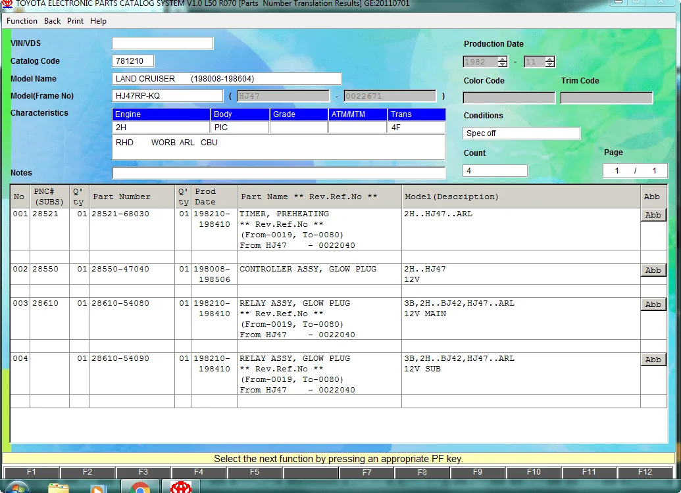Increase the production month 11 stepper

[550, 59]
